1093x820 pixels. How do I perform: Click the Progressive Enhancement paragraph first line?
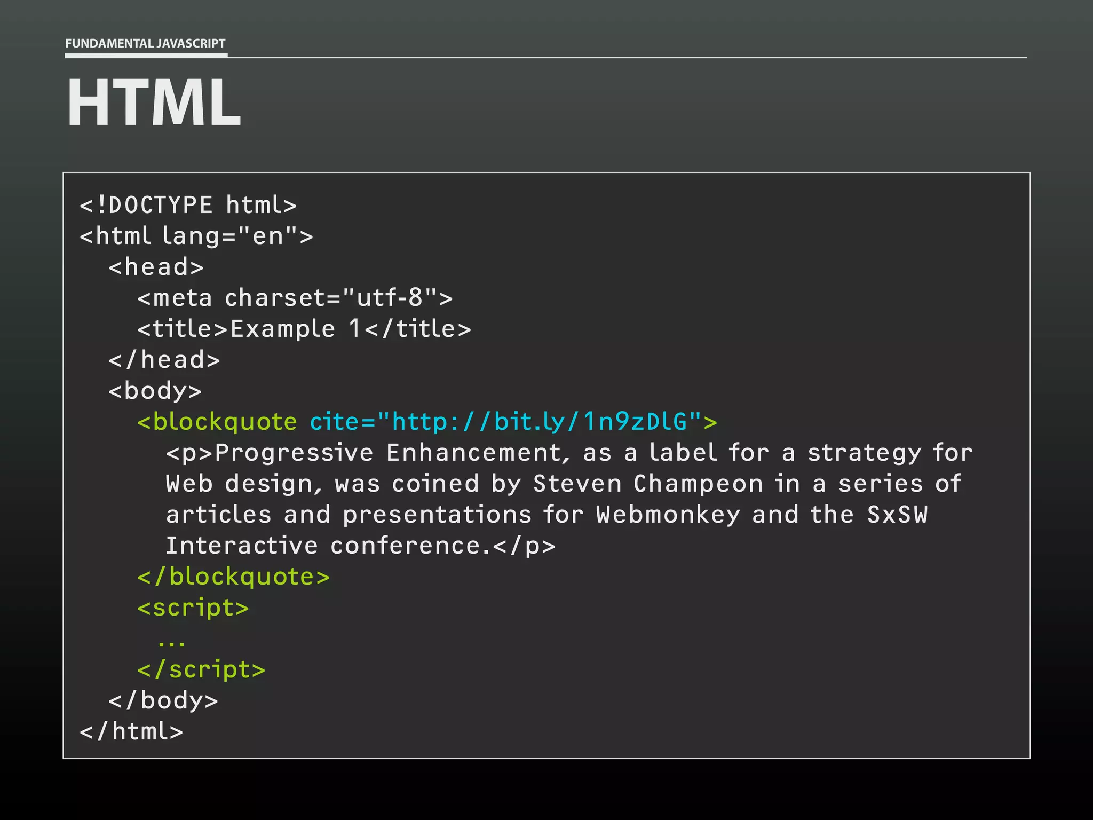569,453
